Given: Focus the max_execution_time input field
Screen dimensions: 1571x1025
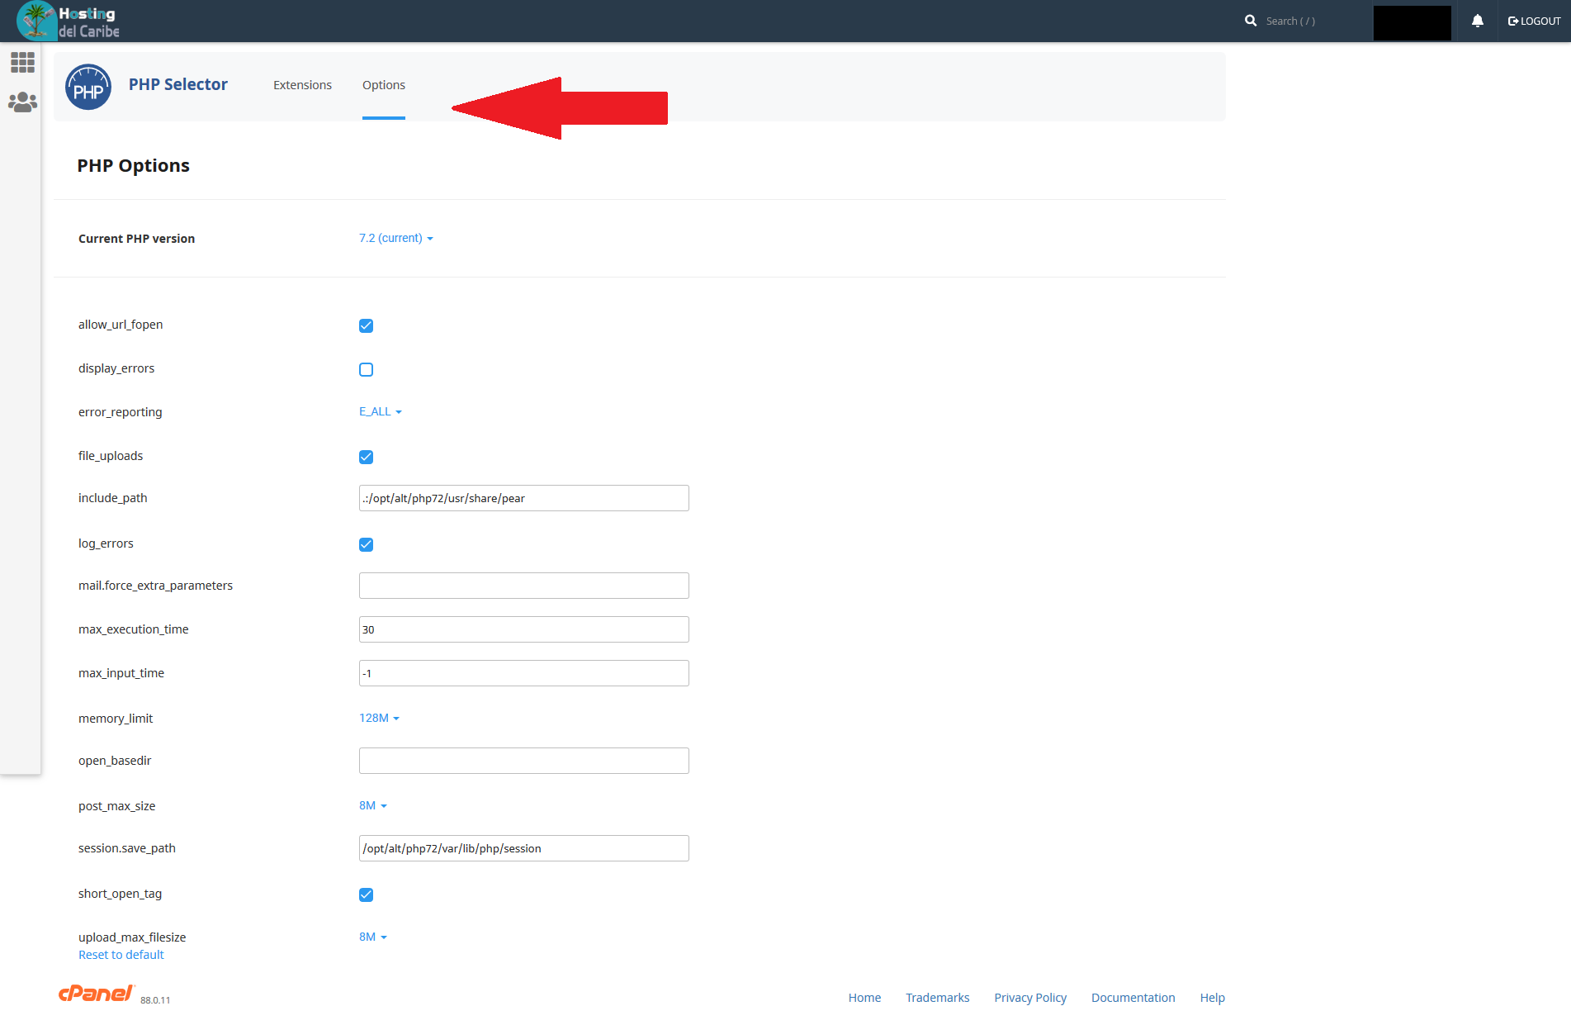Looking at the screenshot, I should click(523, 629).
